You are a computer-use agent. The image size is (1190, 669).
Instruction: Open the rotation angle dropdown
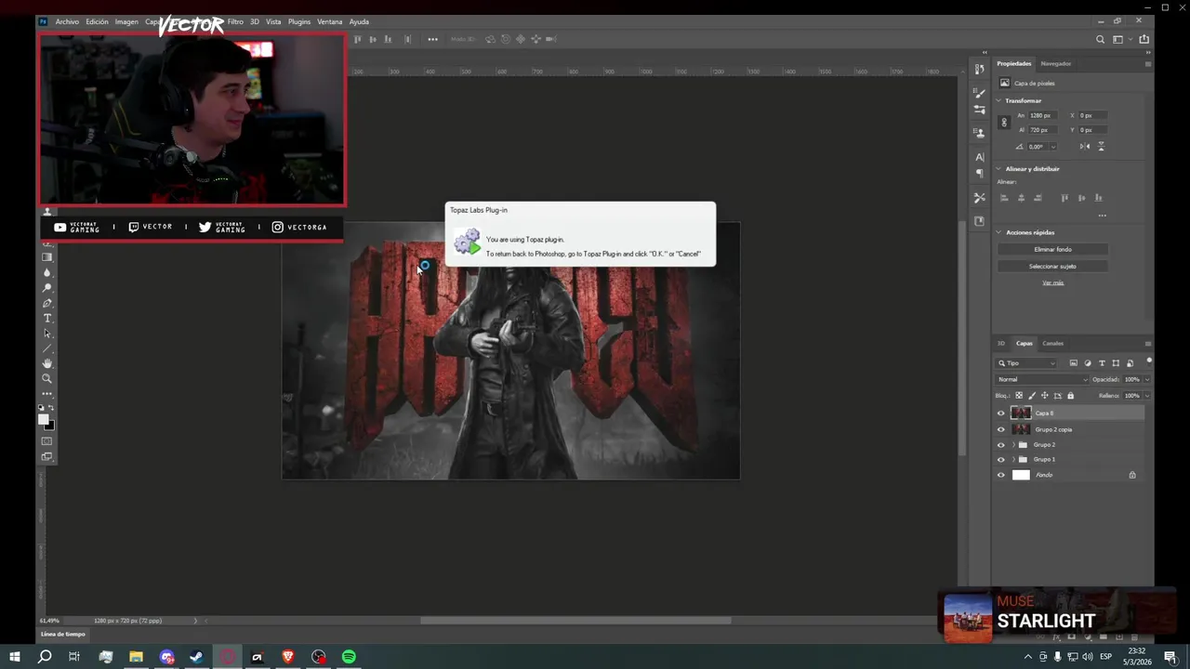point(1053,147)
